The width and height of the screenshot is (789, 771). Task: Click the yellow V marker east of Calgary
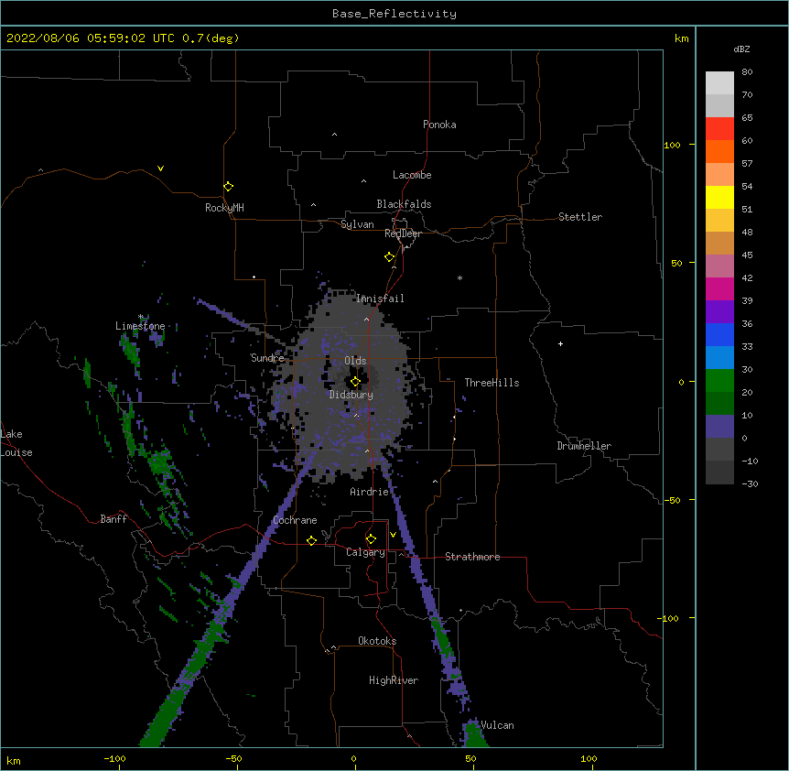click(x=393, y=535)
